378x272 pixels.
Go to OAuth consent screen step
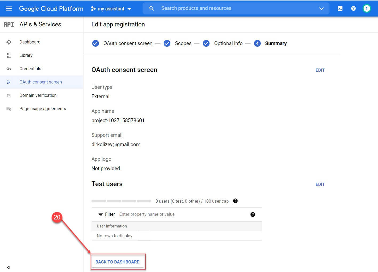pos(128,43)
